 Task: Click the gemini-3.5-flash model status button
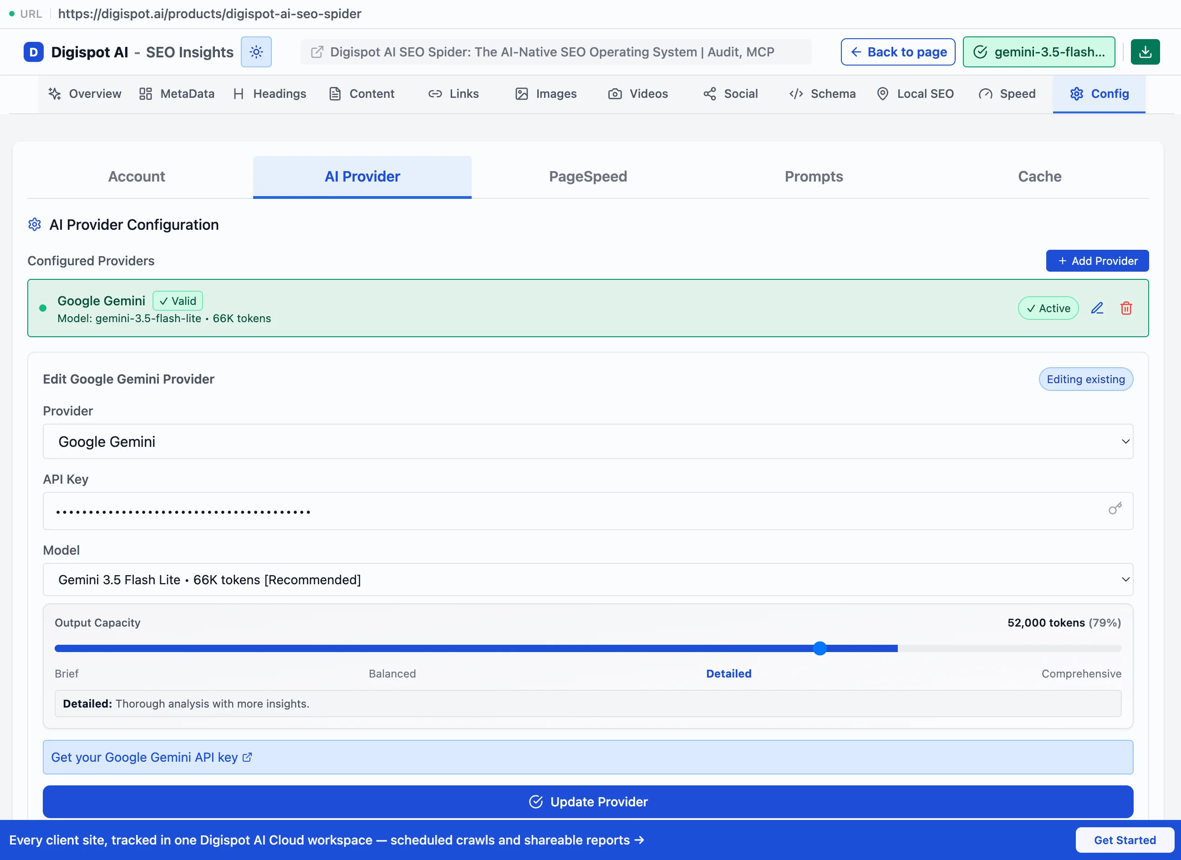(1039, 52)
